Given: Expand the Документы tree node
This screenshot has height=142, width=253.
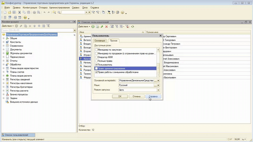Looking at the screenshot, I should pos(4,49).
